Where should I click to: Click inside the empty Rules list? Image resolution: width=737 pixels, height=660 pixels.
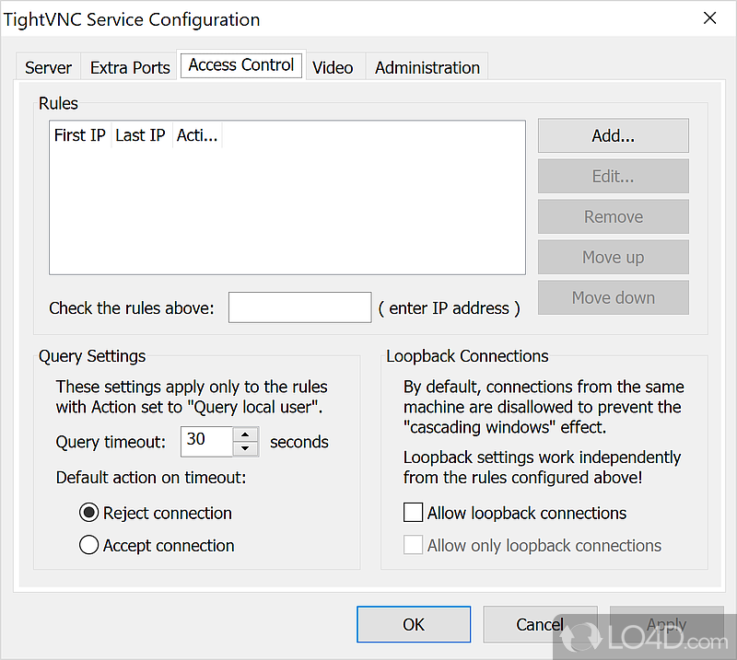286,212
